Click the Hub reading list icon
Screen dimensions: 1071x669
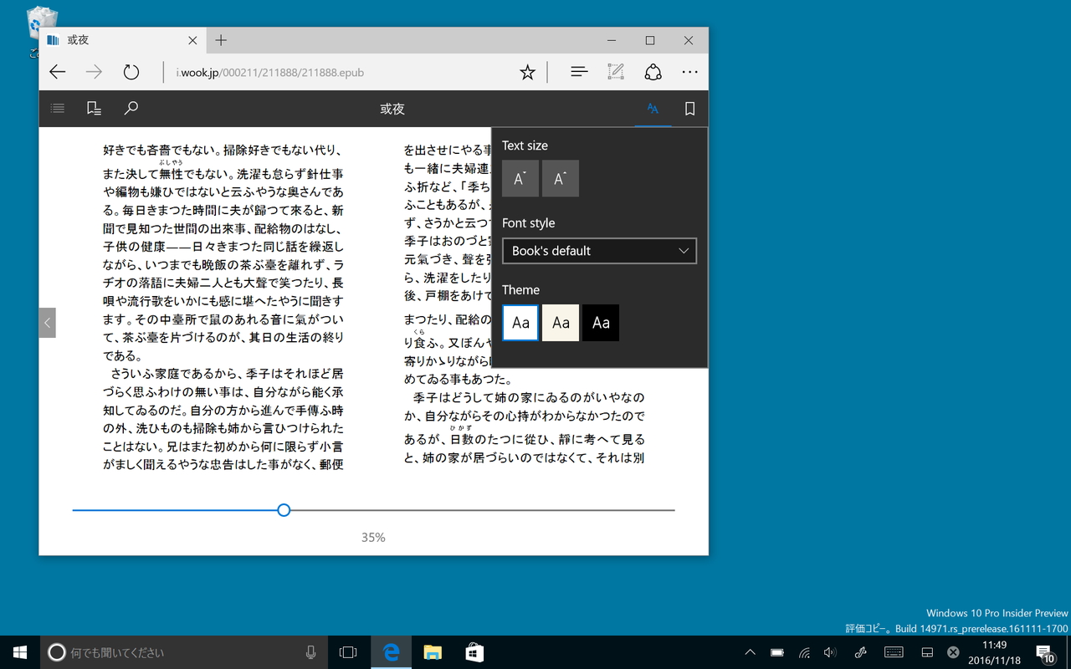[x=579, y=72]
